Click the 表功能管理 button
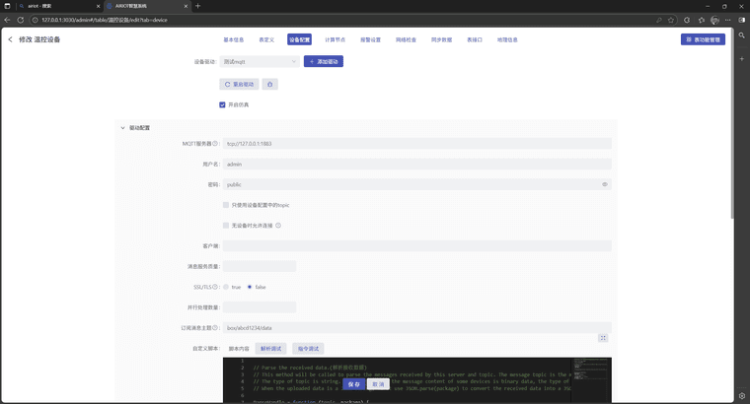The image size is (750, 404). click(703, 39)
